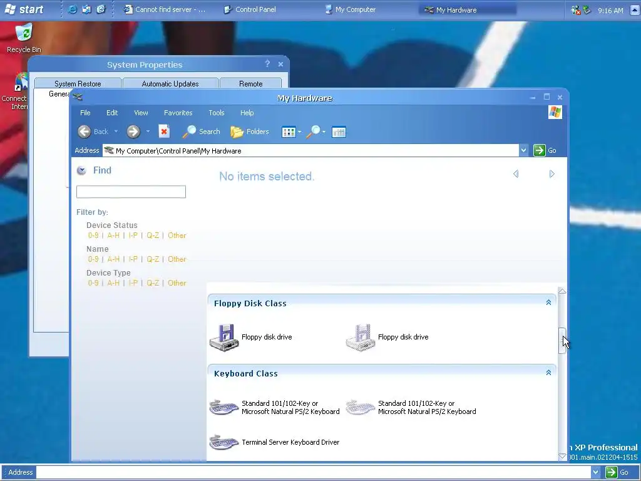
Task: Click the address bar path field
Action: pos(310,150)
